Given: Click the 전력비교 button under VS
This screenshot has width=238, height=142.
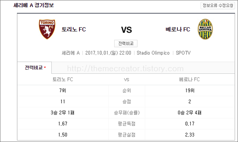Looking at the screenshot, I should (x=126, y=43).
